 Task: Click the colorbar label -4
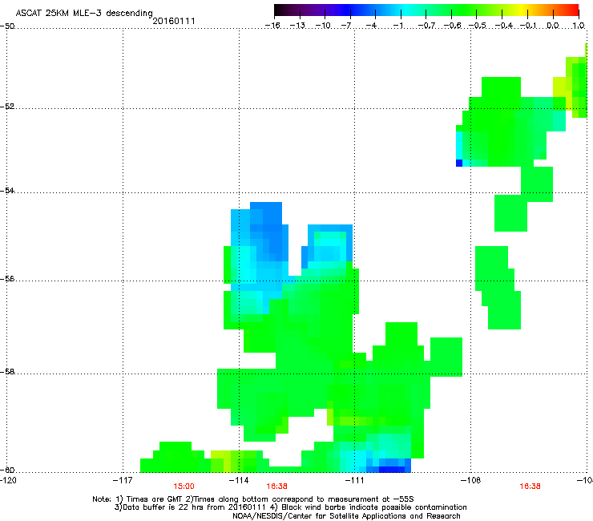click(x=371, y=26)
